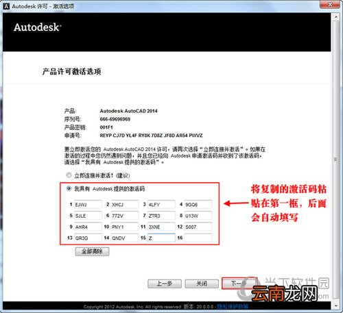343x313 pixels.
Task: Click the scrollbar down arrow
Action: 335,305
